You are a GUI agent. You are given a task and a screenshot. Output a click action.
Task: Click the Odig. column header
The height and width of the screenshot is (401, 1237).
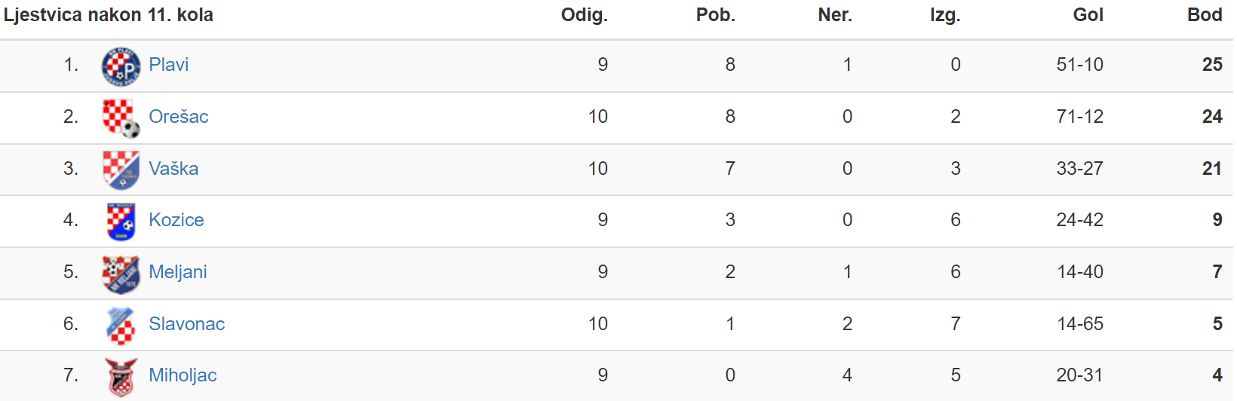point(585,15)
